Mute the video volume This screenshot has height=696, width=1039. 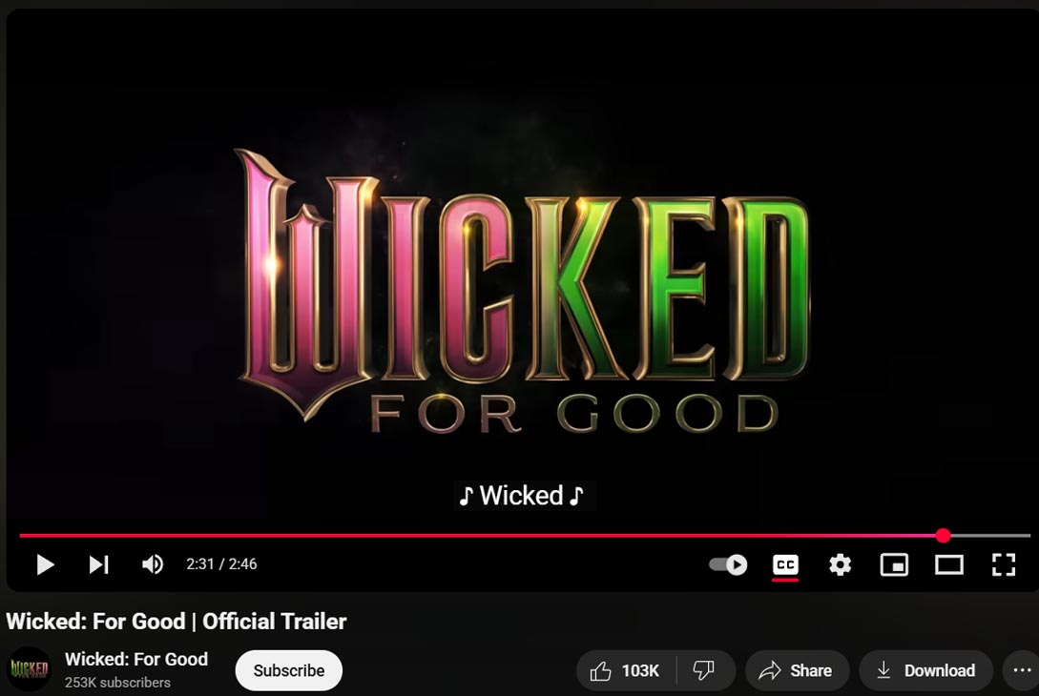(x=153, y=564)
